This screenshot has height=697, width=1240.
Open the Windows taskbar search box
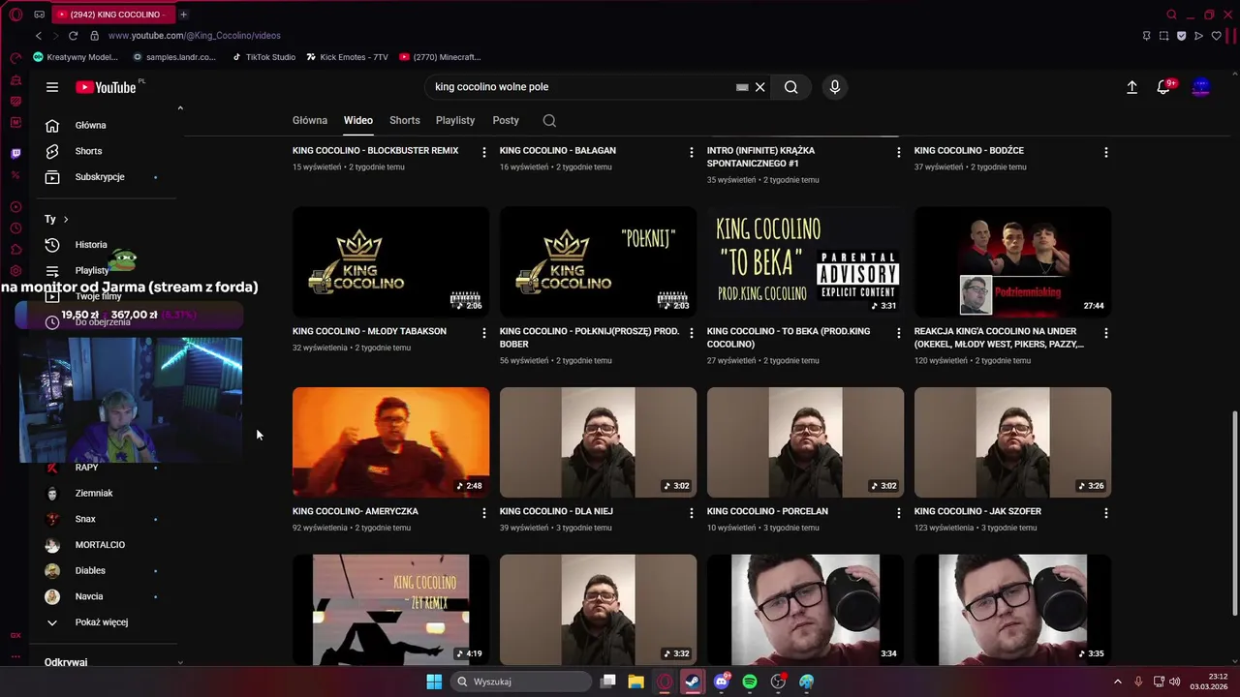(x=521, y=682)
